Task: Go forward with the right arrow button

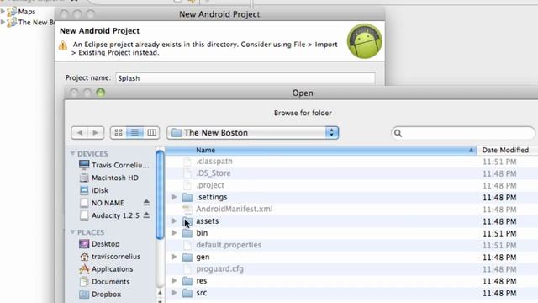Action: (x=96, y=133)
